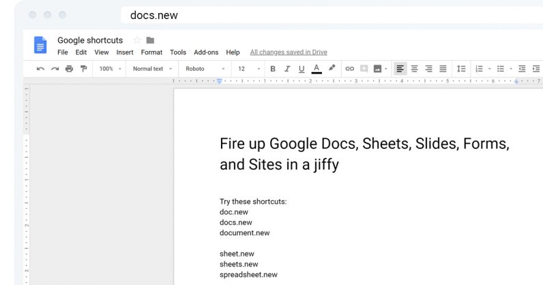Expand the numbered list dropdown arrow
This screenshot has width=543, height=285.
point(490,69)
